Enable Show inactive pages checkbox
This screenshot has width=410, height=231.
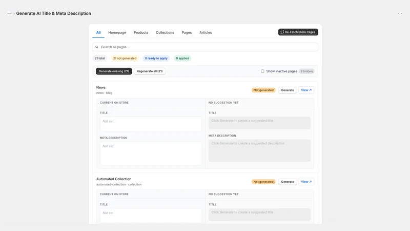pyautogui.click(x=262, y=71)
